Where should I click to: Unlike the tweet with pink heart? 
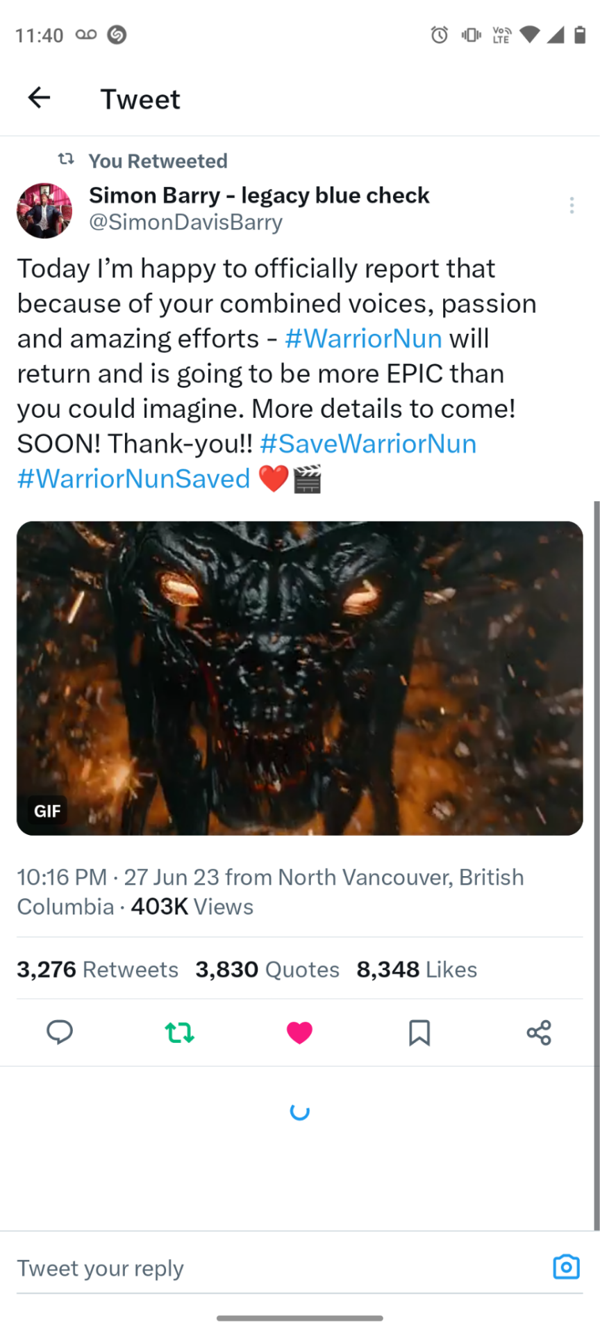coord(299,1033)
